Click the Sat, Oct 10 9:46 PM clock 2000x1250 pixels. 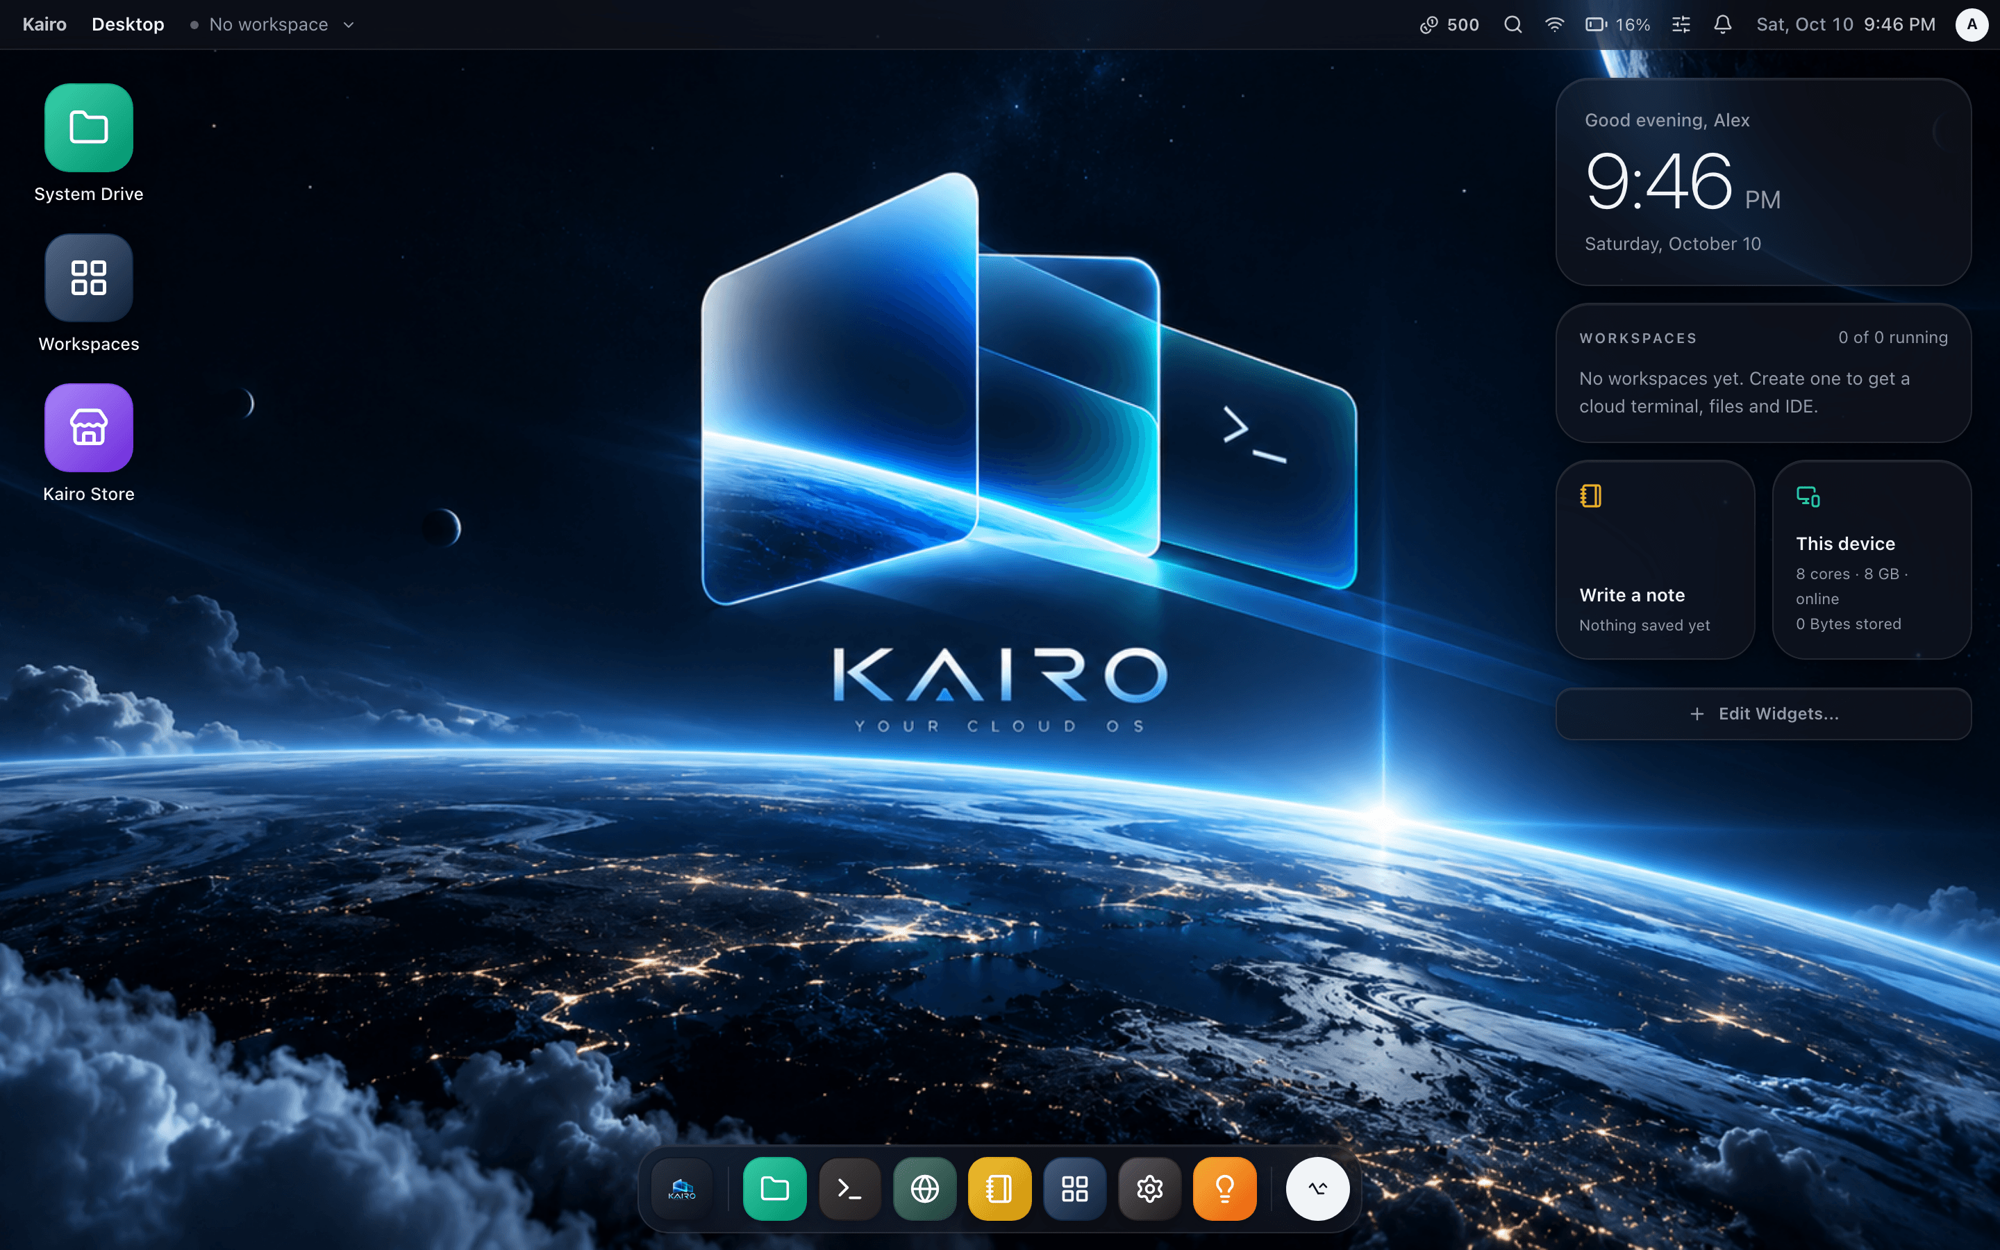click(x=1845, y=25)
